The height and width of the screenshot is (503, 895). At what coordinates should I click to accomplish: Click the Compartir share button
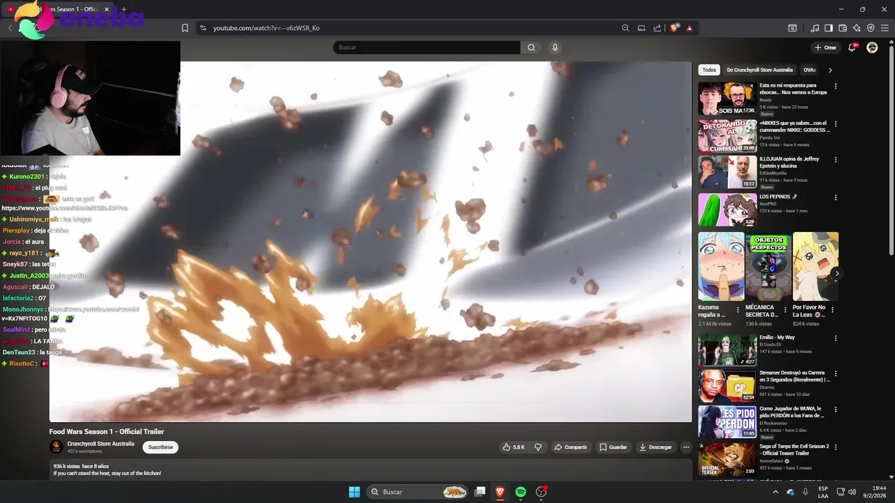(x=570, y=447)
